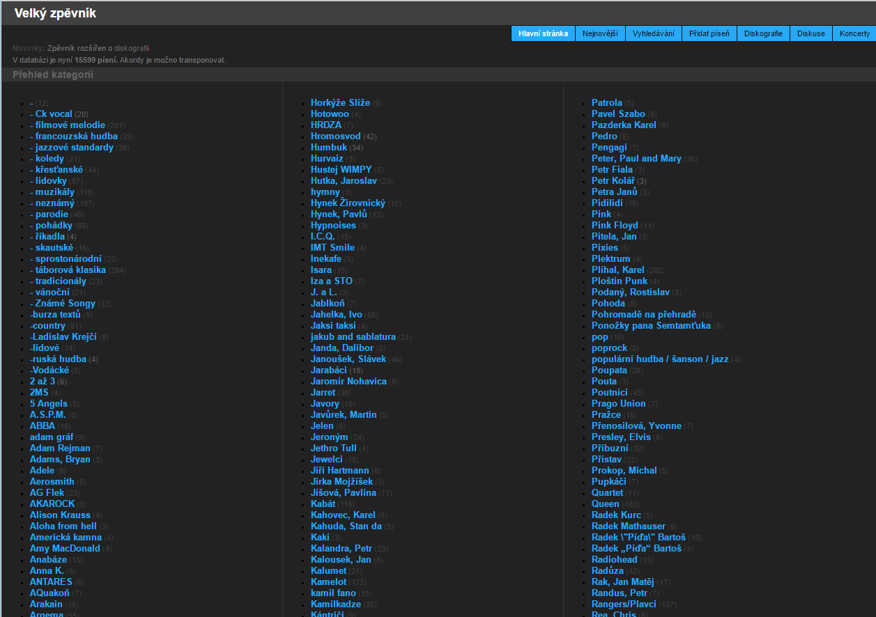
Task: Open the Diskuse tab
Action: click(811, 33)
